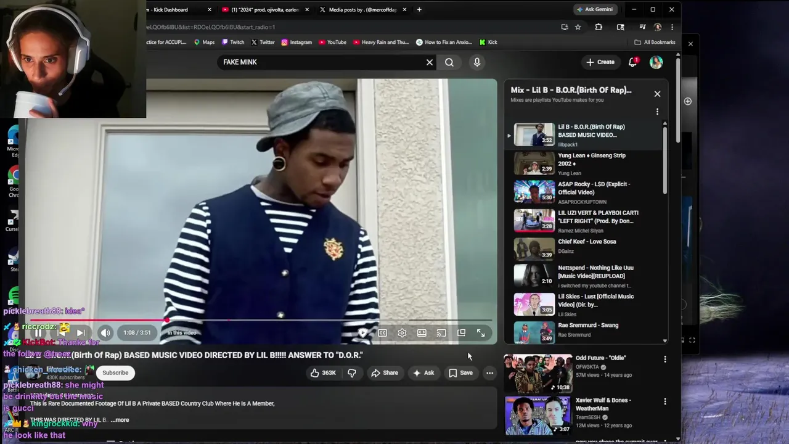Open the Xavier Wulf WeatherMan thumbnail
The height and width of the screenshot is (444, 789).
pyautogui.click(x=539, y=416)
